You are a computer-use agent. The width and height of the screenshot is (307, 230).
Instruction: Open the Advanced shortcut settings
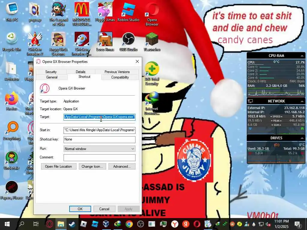[x=122, y=167]
